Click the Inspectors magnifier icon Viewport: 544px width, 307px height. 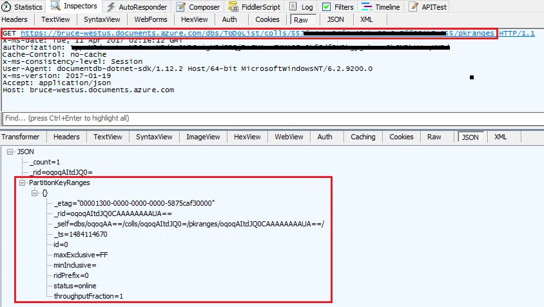click(55, 6)
